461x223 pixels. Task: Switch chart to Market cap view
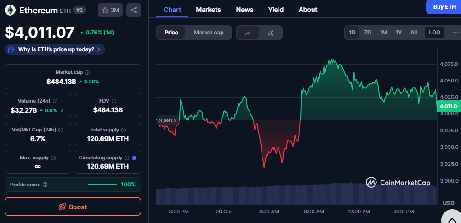pos(209,33)
